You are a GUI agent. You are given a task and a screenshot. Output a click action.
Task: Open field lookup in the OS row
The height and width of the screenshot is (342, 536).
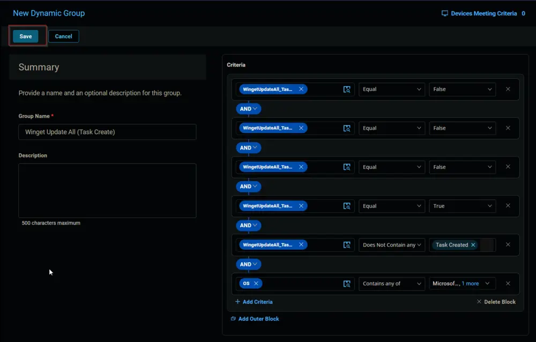347,284
